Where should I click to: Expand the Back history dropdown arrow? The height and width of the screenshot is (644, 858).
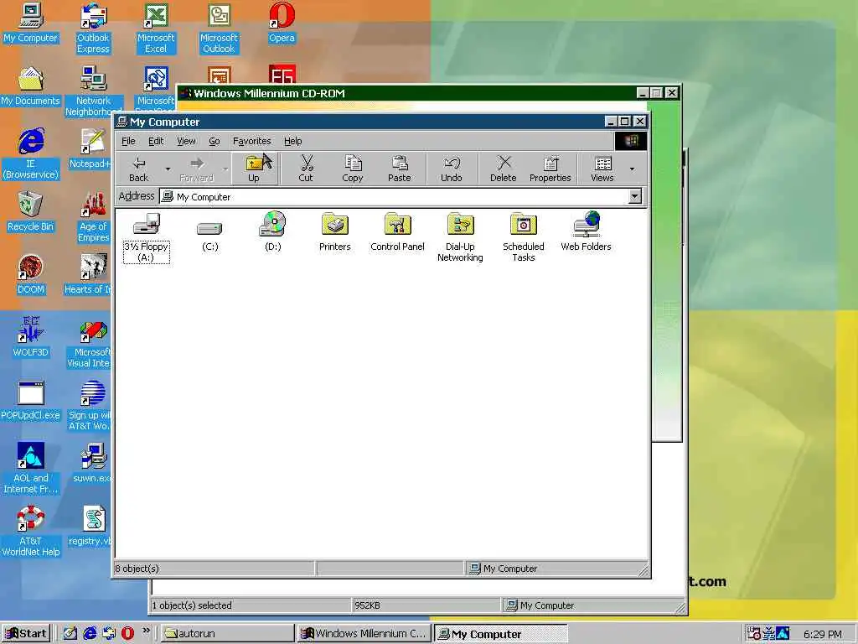pyautogui.click(x=168, y=169)
